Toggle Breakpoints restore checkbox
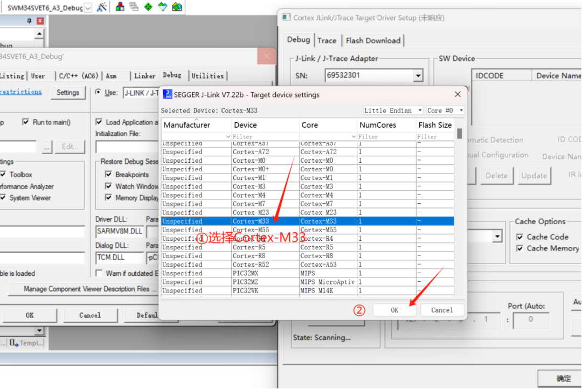This screenshot has width=582, height=389. coord(108,174)
